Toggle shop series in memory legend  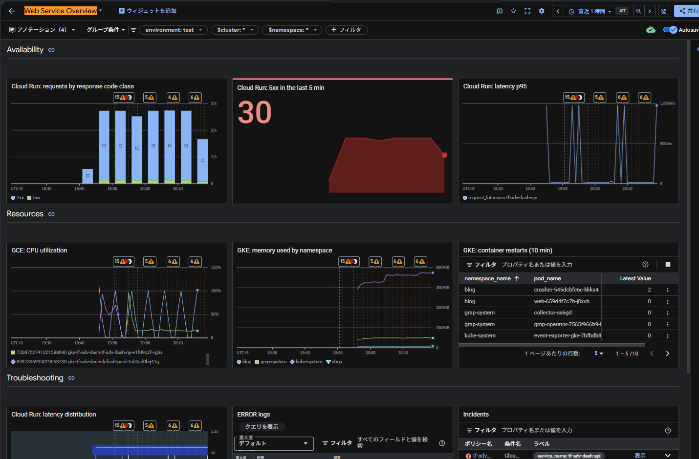click(334, 362)
